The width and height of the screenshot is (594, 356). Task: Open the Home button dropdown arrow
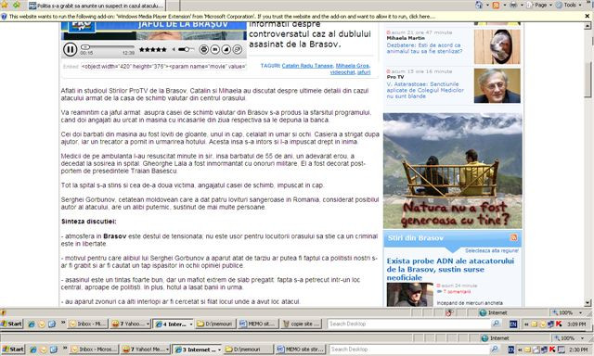pyautogui.click(x=487, y=6)
